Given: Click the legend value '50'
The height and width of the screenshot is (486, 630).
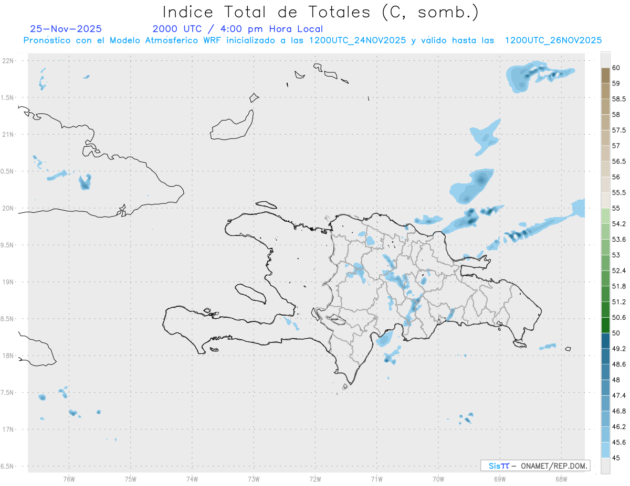Looking at the screenshot, I should (x=616, y=333).
